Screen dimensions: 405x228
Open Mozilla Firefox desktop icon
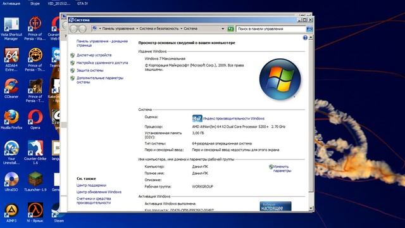11,120
